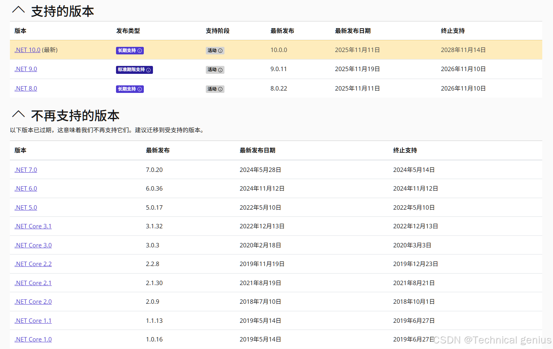Click the 2020年3月3日 end-of-support date
The height and width of the screenshot is (349, 553).
coord(412,245)
